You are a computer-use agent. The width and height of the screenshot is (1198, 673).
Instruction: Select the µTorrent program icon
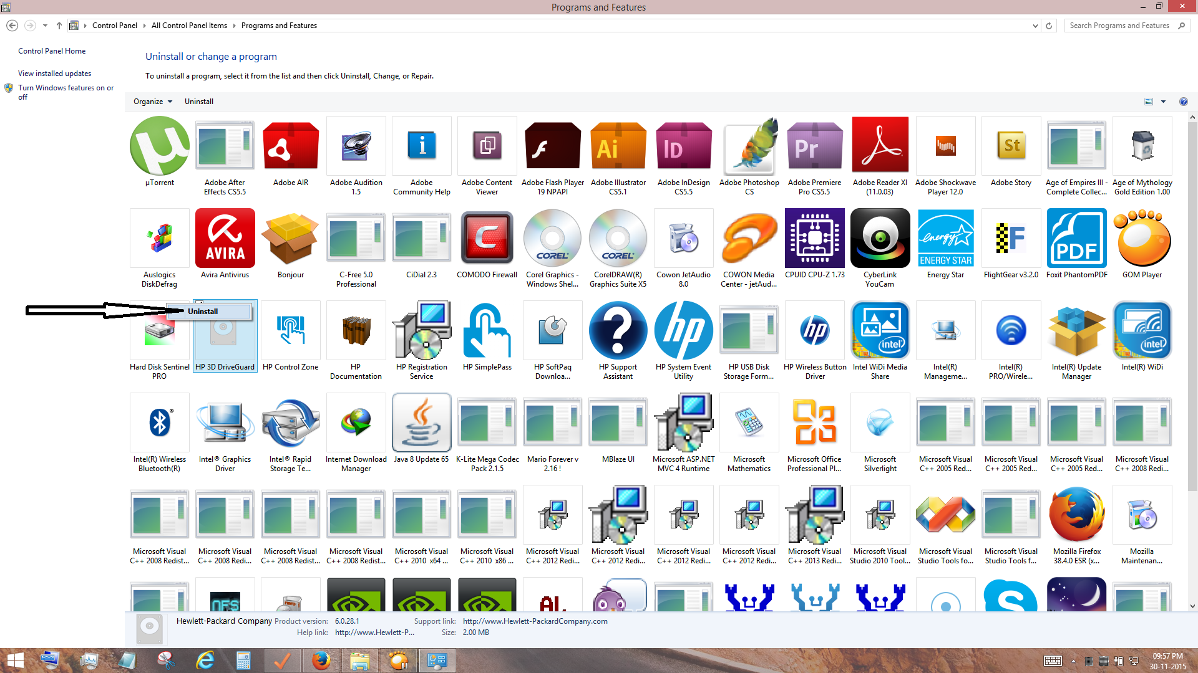click(x=159, y=147)
